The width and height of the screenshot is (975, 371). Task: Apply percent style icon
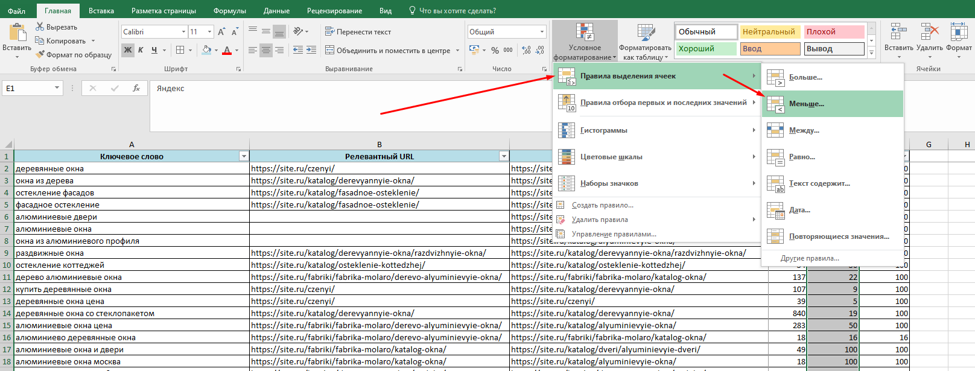[x=495, y=50]
